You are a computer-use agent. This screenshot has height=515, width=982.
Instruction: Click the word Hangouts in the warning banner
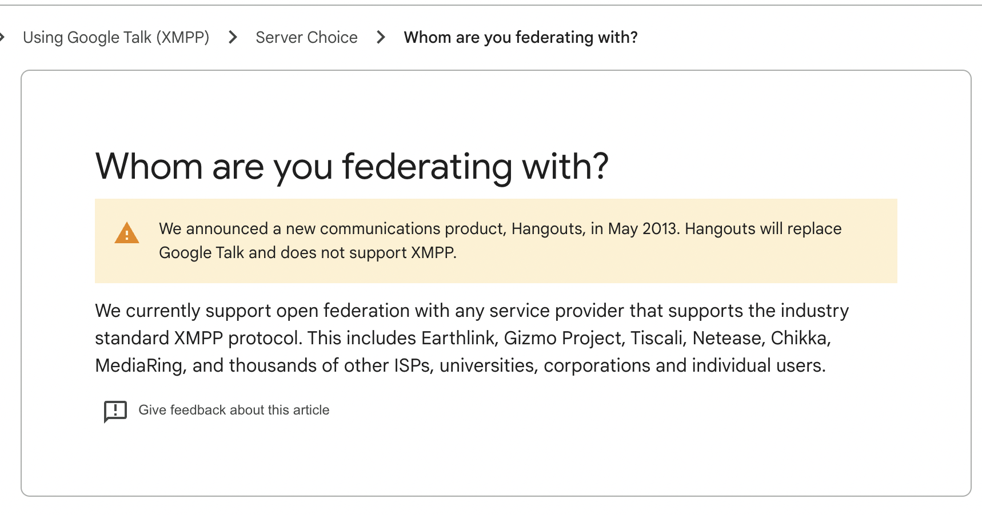tap(547, 229)
